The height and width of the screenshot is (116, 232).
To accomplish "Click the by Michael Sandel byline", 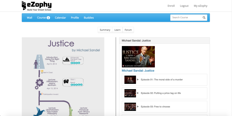I will [86, 50].
